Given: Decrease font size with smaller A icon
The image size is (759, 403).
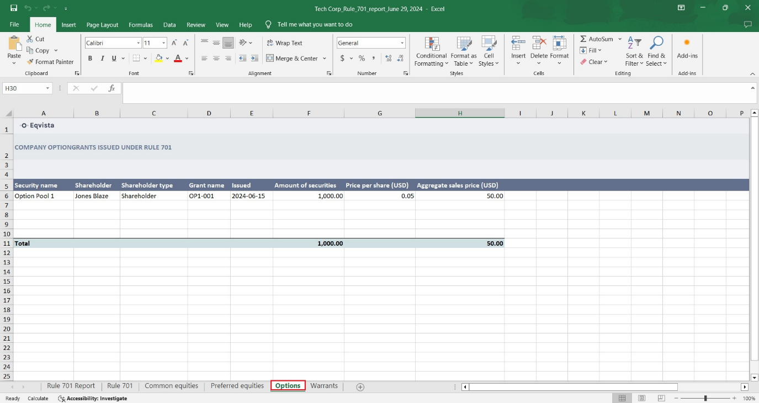Looking at the screenshot, I should 186,43.
